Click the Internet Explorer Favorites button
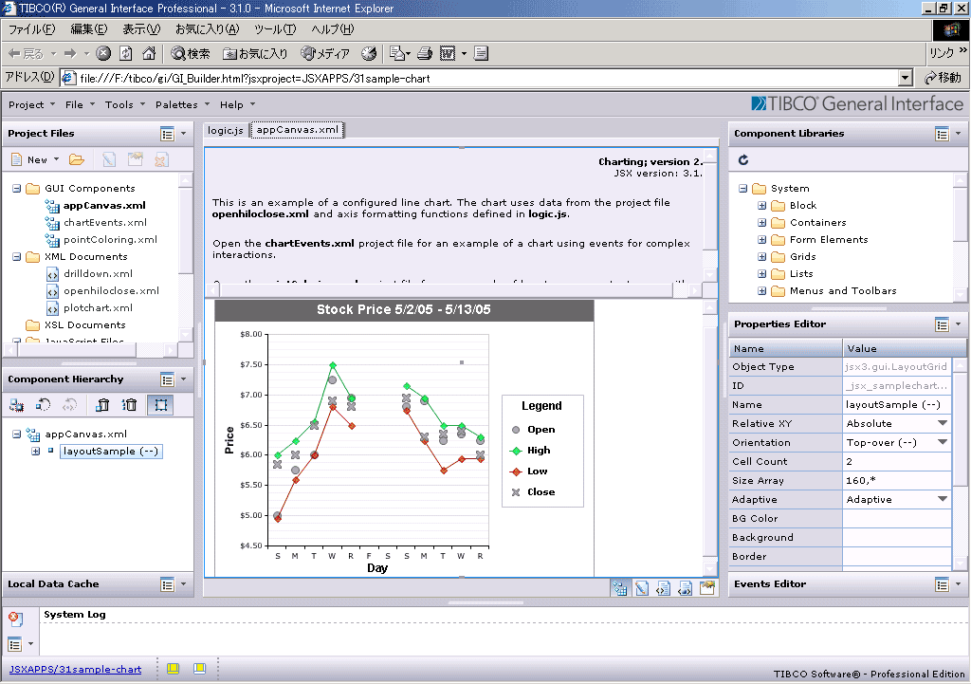The height and width of the screenshot is (684, 971). point(255,53)
